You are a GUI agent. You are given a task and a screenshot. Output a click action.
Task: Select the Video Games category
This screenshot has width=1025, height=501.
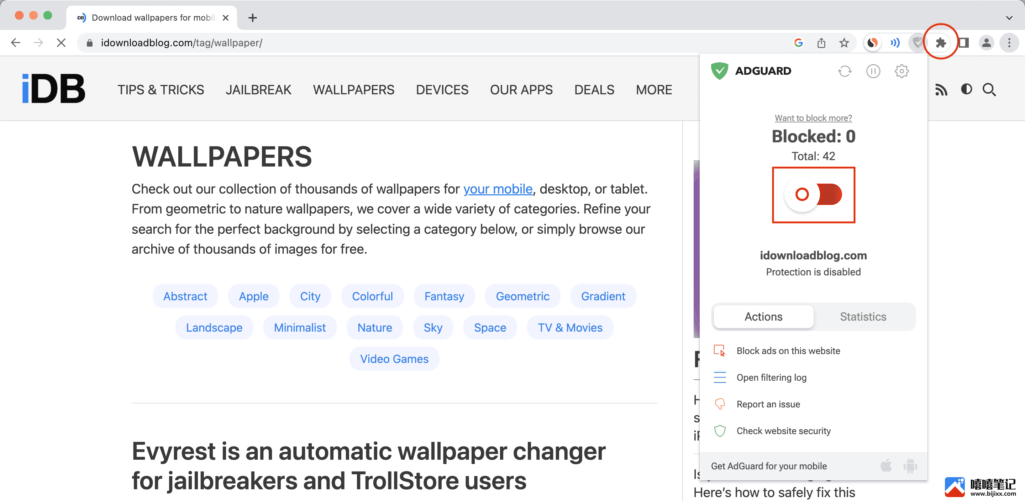[x=394, y=359]
